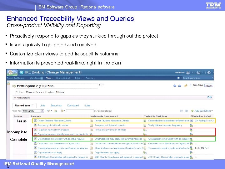Click the orange link icon beside Auto-Save

coord(186,86)
